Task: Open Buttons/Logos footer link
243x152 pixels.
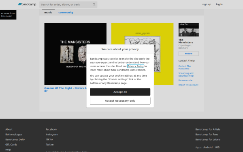Action: [14, 135]
